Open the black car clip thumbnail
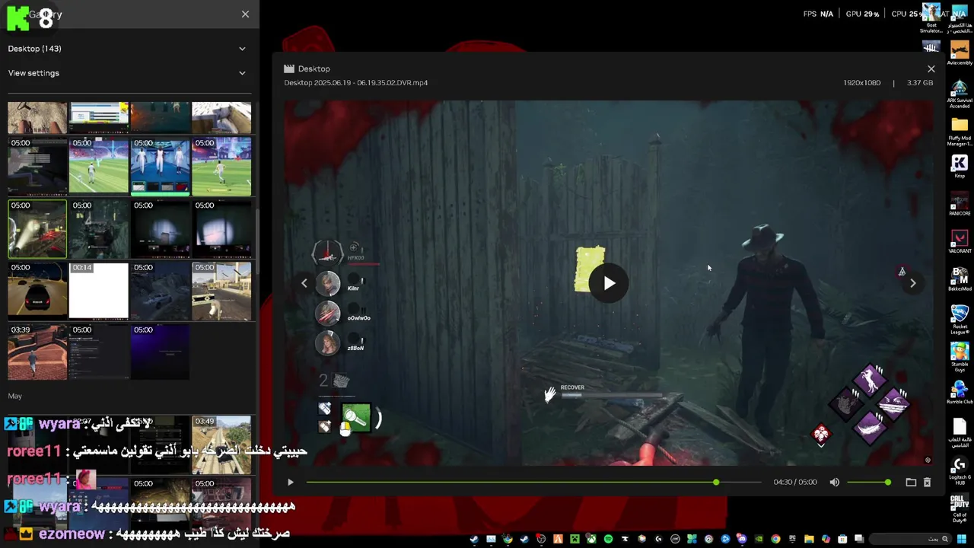Image resolution: width=974 pixels, height=548 pixels. [x=37, y=290]
